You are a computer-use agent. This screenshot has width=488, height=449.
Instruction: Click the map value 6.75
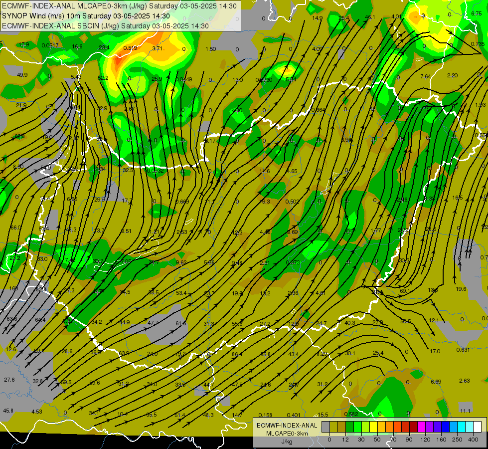tap(477, 13)
